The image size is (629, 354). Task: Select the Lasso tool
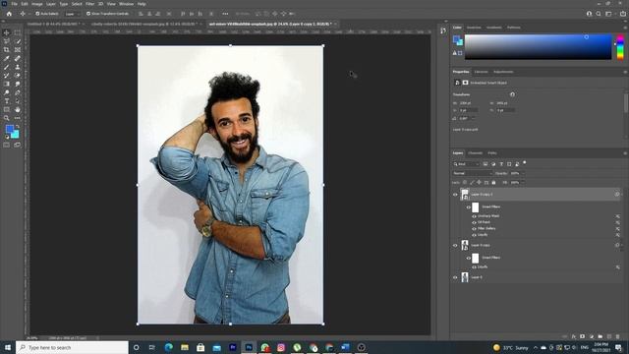coord(7,41)
